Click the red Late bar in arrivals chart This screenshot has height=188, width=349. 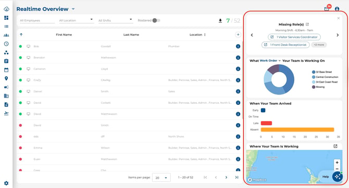coord(266,123)
